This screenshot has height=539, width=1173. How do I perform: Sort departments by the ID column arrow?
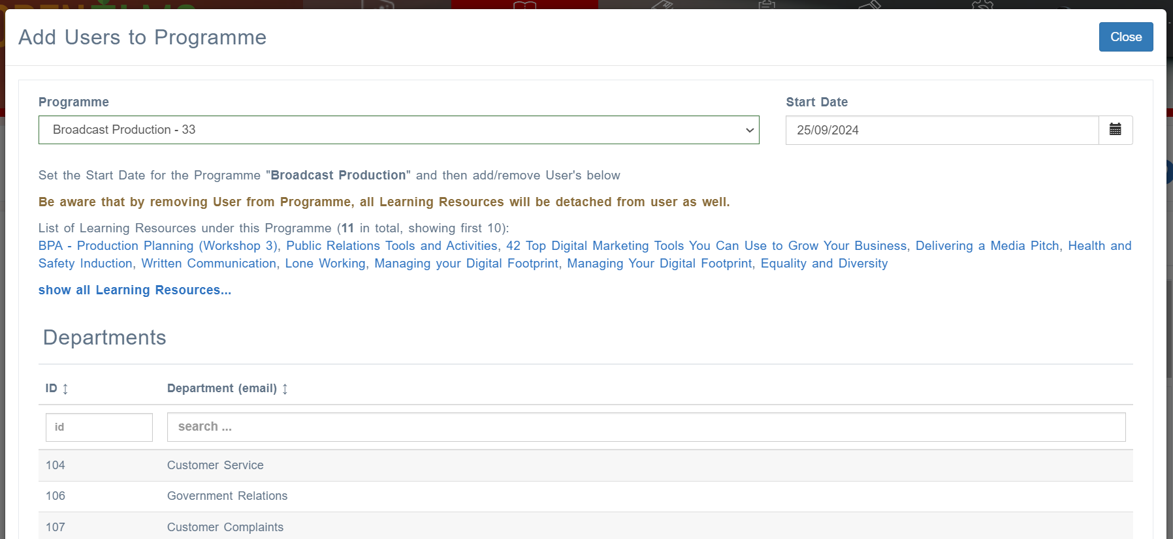[x=65, y=389]
